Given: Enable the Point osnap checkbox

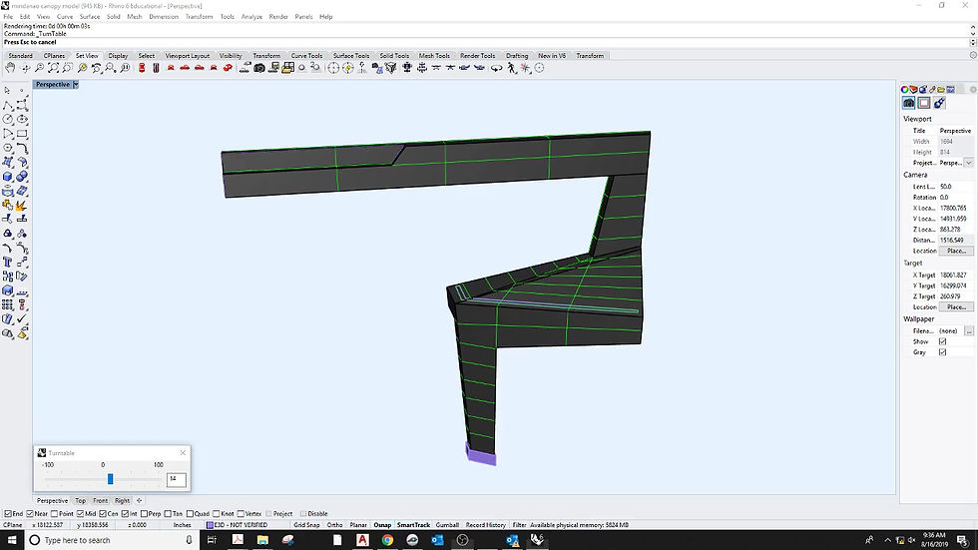Looking at the screenshot, I should click(54, 514).
